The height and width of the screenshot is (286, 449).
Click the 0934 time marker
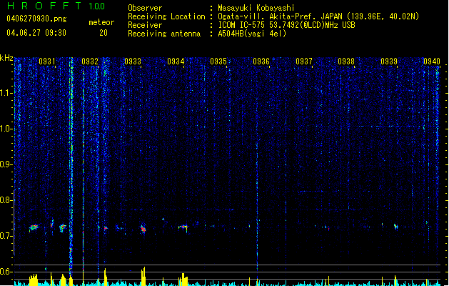click(176, 61)
